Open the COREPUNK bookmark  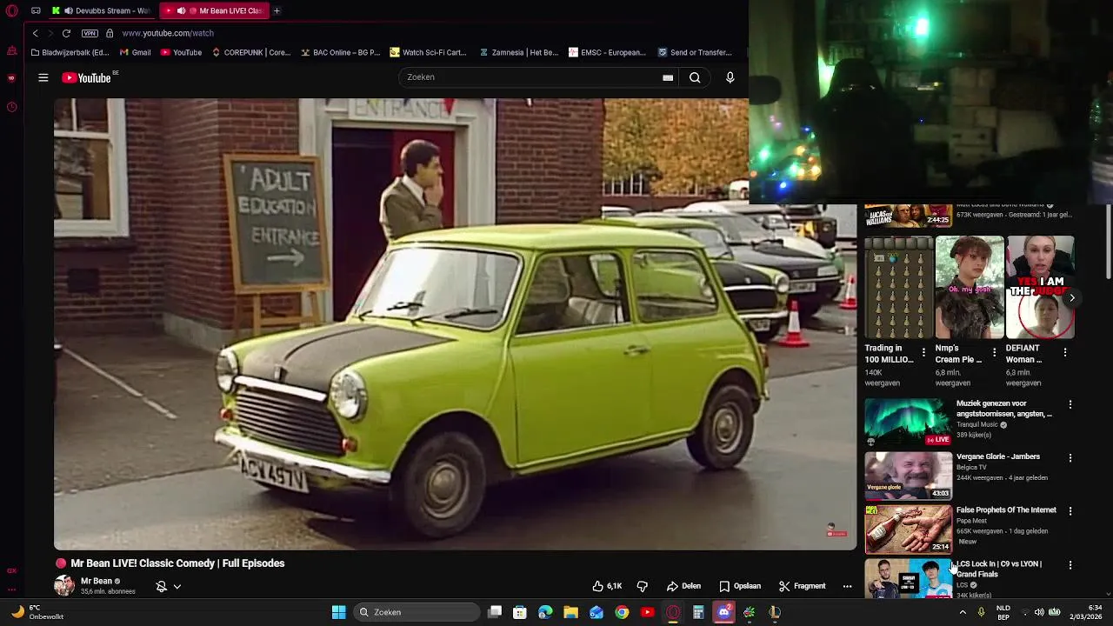click(x=250, y=52)
